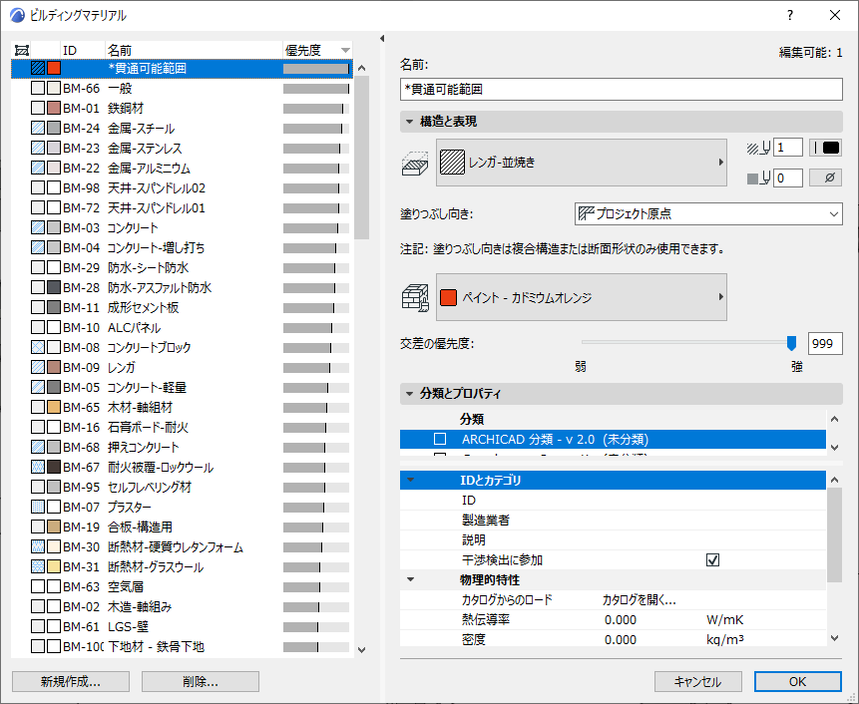The height and width of the screenshot is (704, 859).
Task: Click the 熱伝導率 value 0.000
Action: [x=621, y=619]
